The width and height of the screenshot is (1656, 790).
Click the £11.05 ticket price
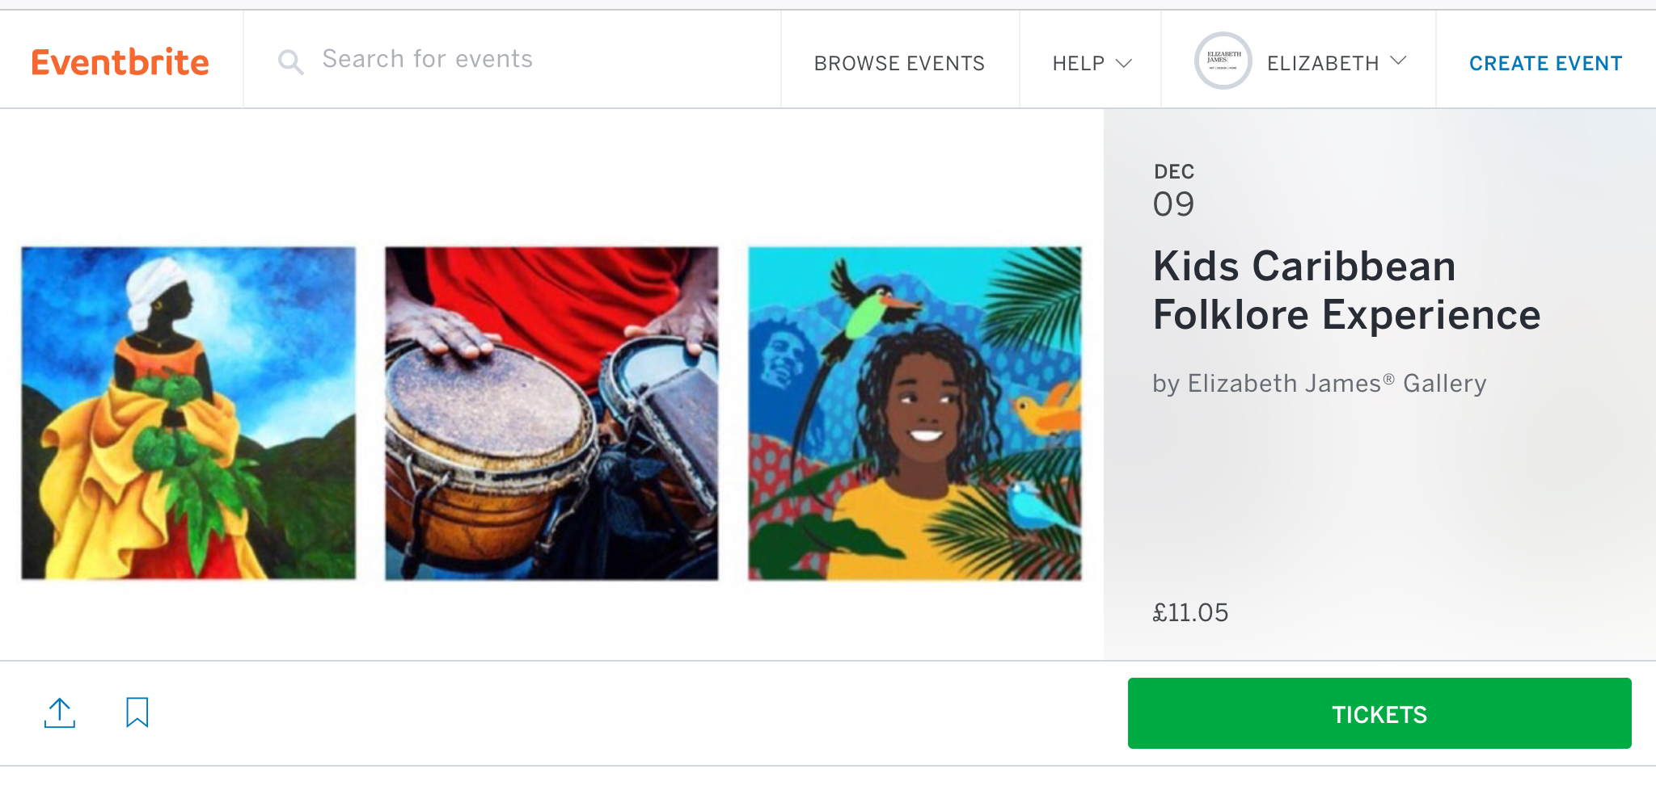pyautogui.click(x=1190, y=612)
